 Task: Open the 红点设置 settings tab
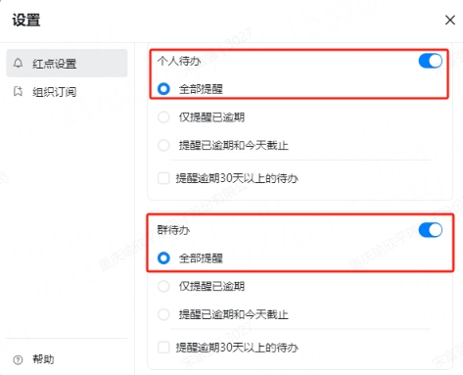point(67,63)
